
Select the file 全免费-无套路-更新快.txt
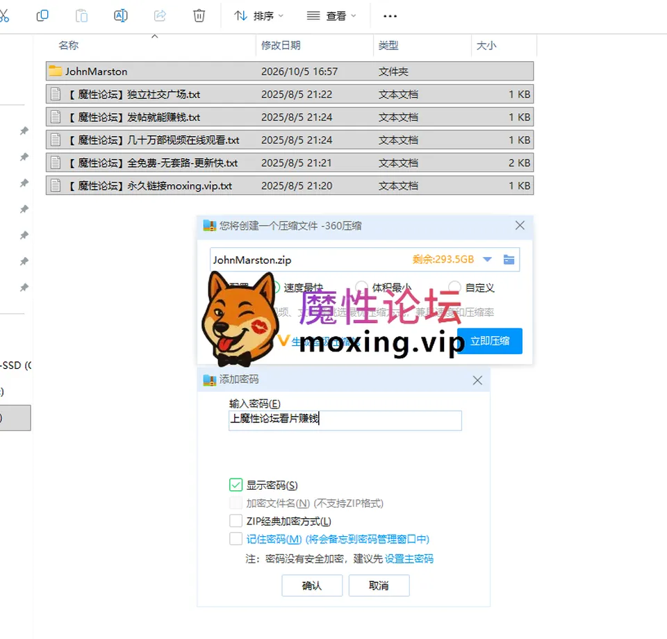click(x=290, y=163)
